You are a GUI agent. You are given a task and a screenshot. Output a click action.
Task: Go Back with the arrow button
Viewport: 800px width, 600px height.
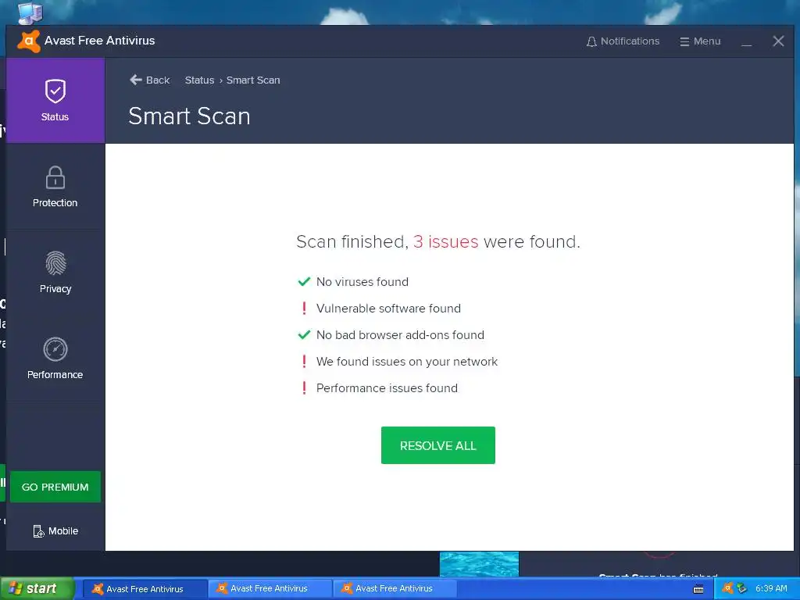(149, 80)
